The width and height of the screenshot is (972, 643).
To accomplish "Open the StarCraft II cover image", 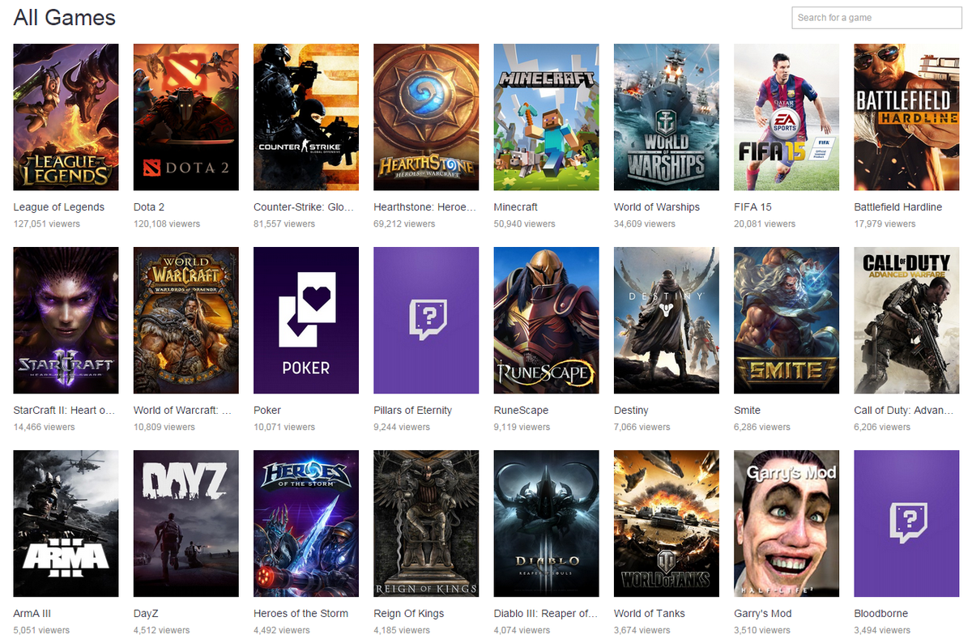I will pyautogui.click(x=66, y=321).
